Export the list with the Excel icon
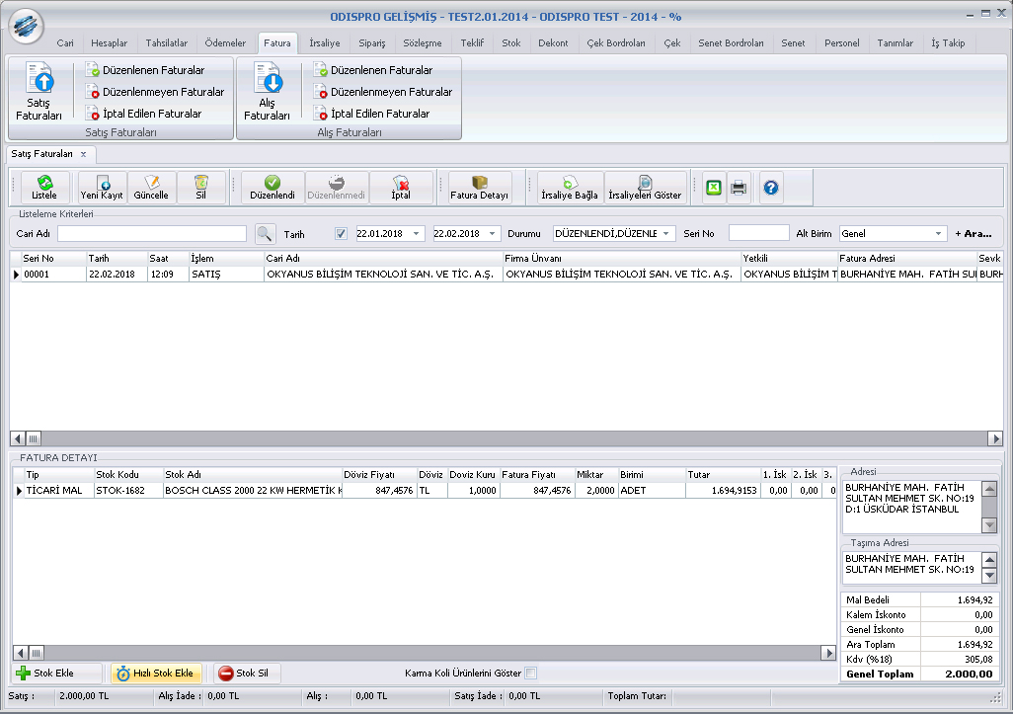Viewport: 1013px width, 714px height. click(x=714, y=187)
